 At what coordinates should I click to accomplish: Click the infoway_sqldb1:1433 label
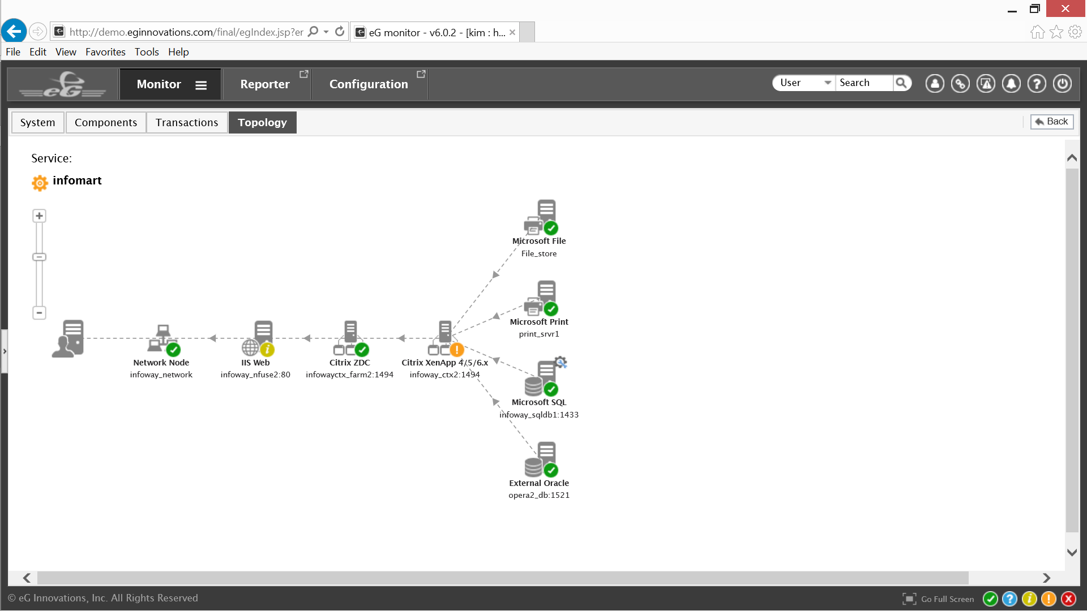click(x=539, y=415)
